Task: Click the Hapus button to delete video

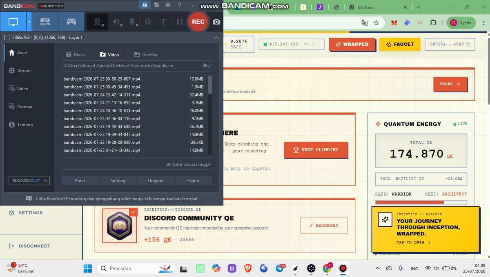Action: point(194,181)
